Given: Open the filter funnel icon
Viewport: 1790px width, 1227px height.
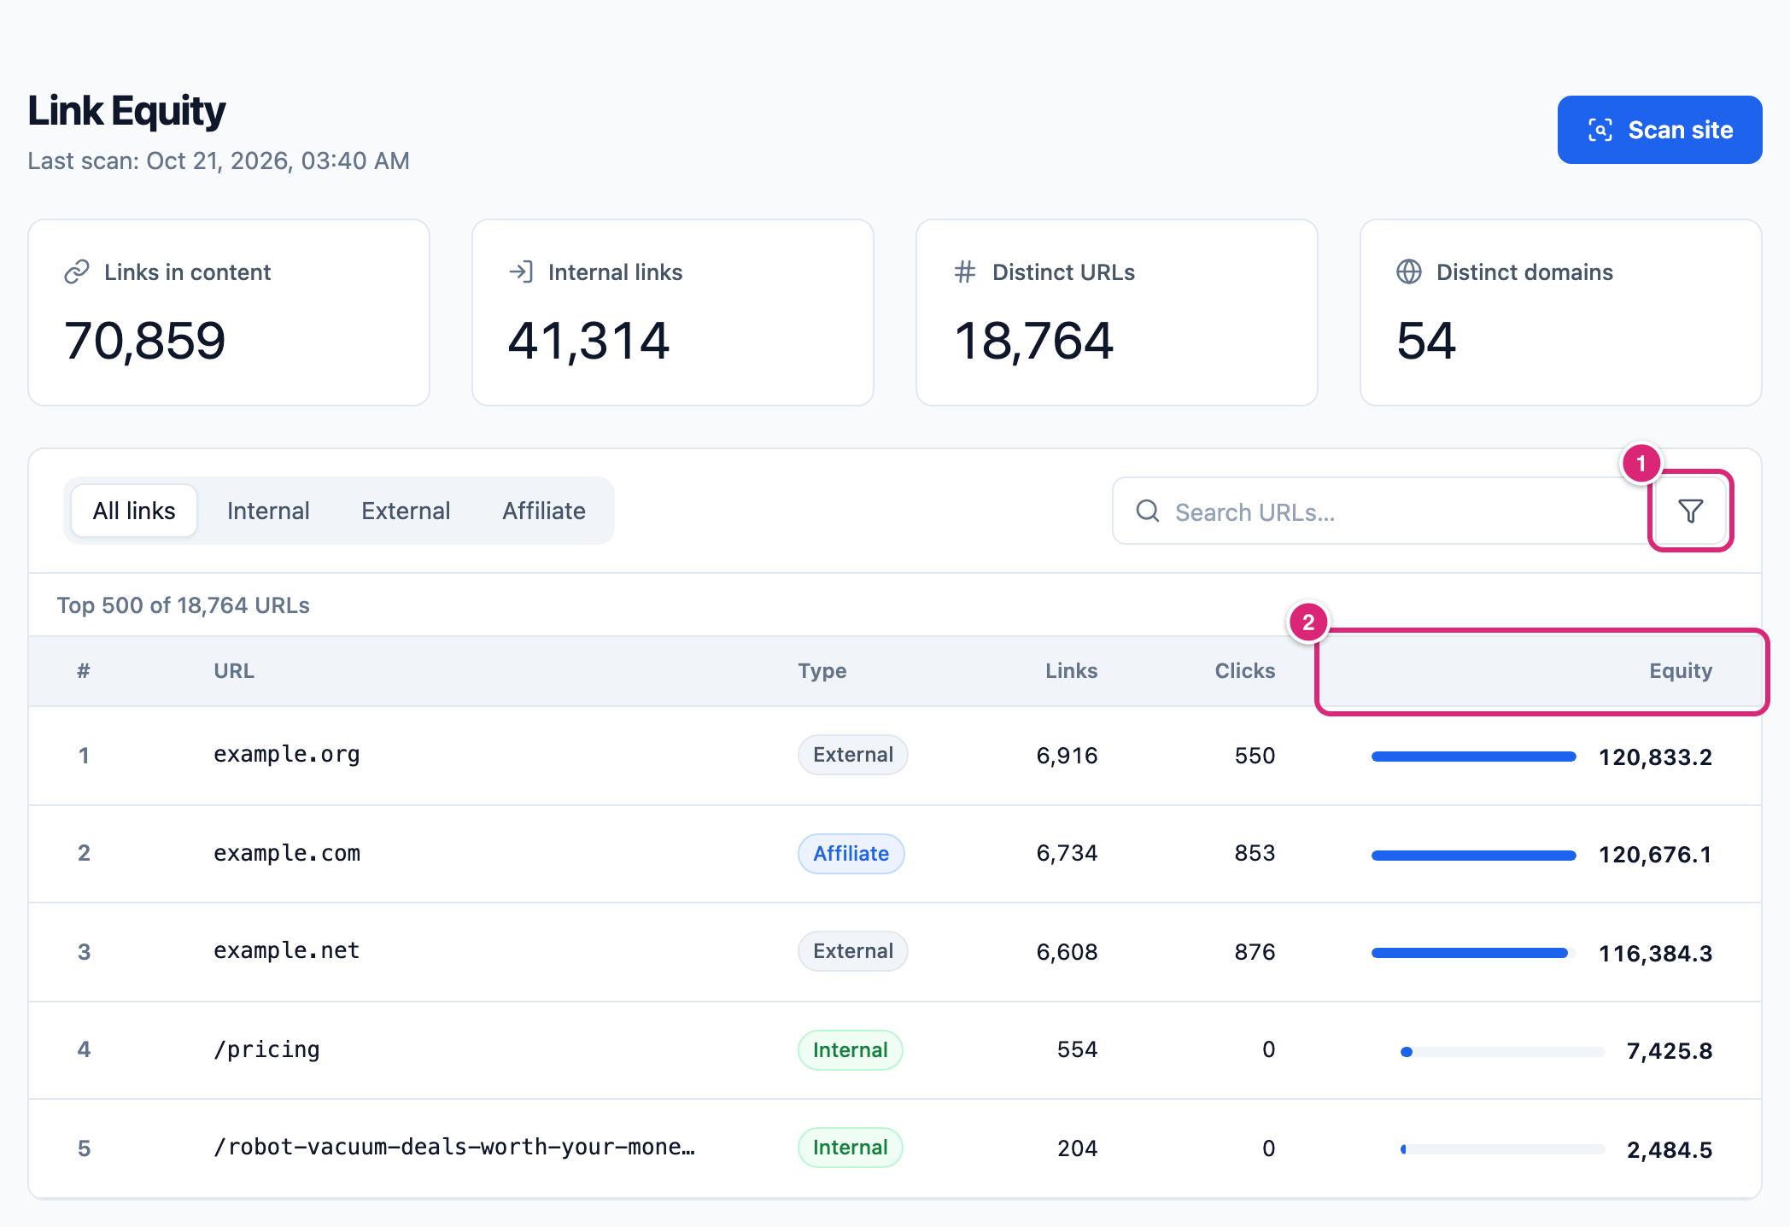Looking at the screenshot, I should [1690, 511].
